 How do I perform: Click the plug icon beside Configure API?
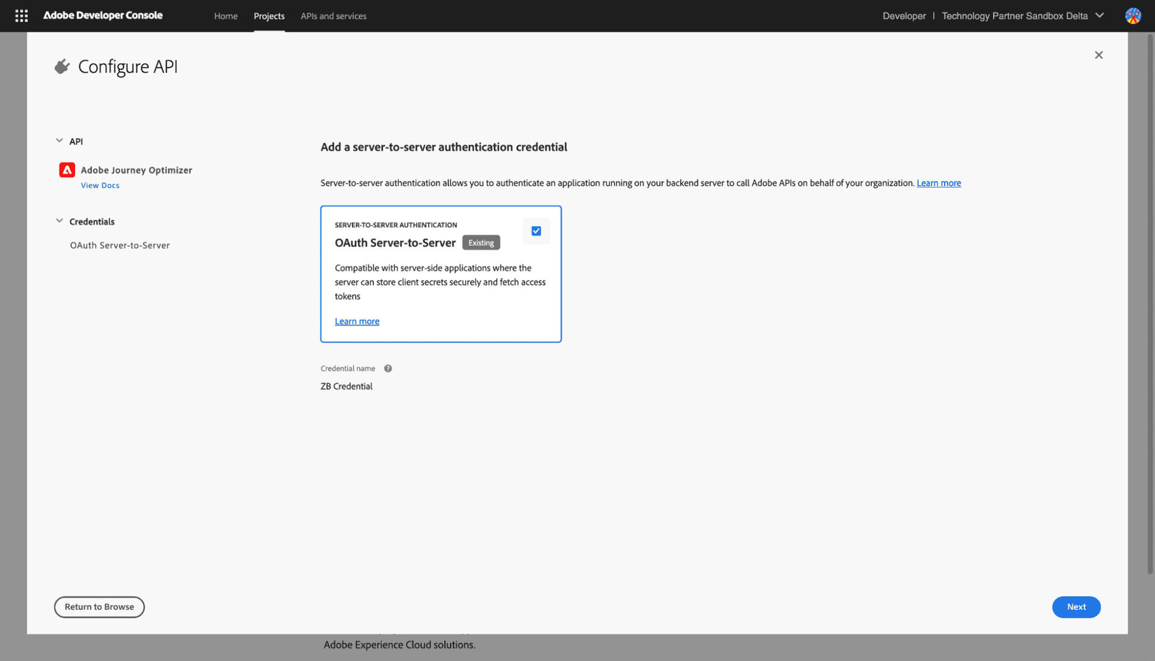62,66
